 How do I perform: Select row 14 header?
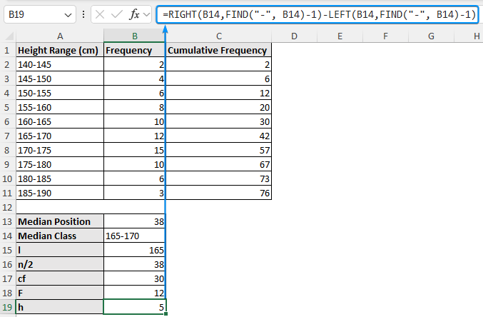[x=7, y=236]
